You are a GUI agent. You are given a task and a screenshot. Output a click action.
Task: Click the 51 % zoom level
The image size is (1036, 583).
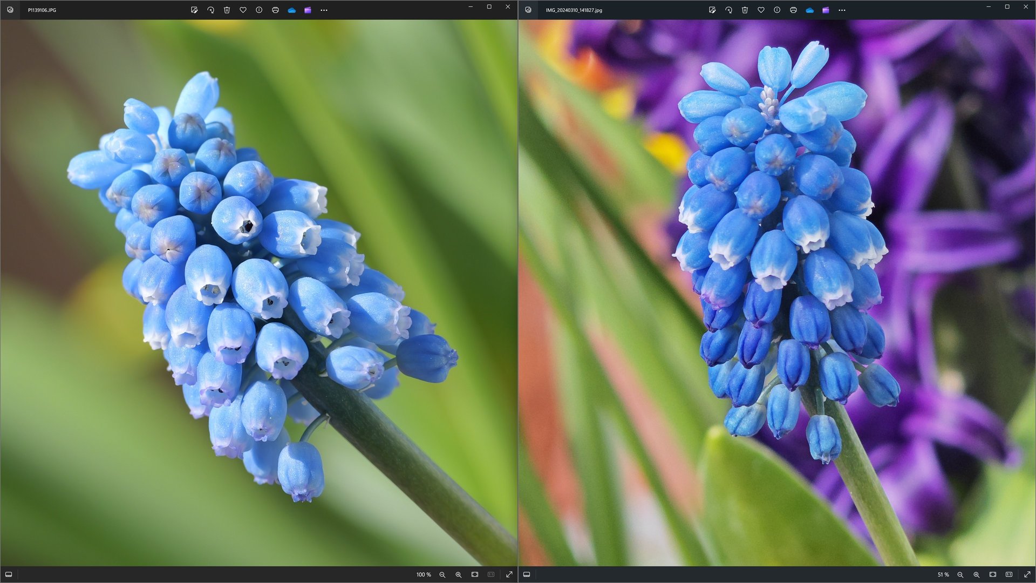943,574
